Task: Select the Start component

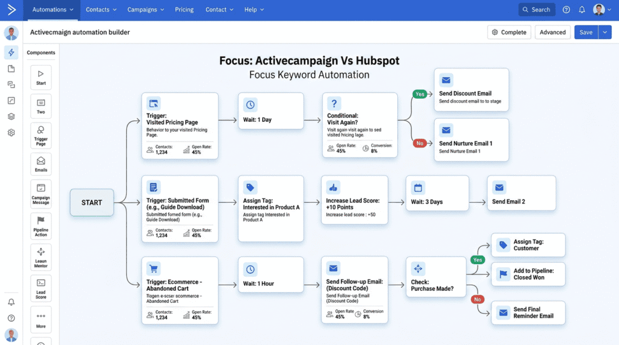Action: point(41,78)
